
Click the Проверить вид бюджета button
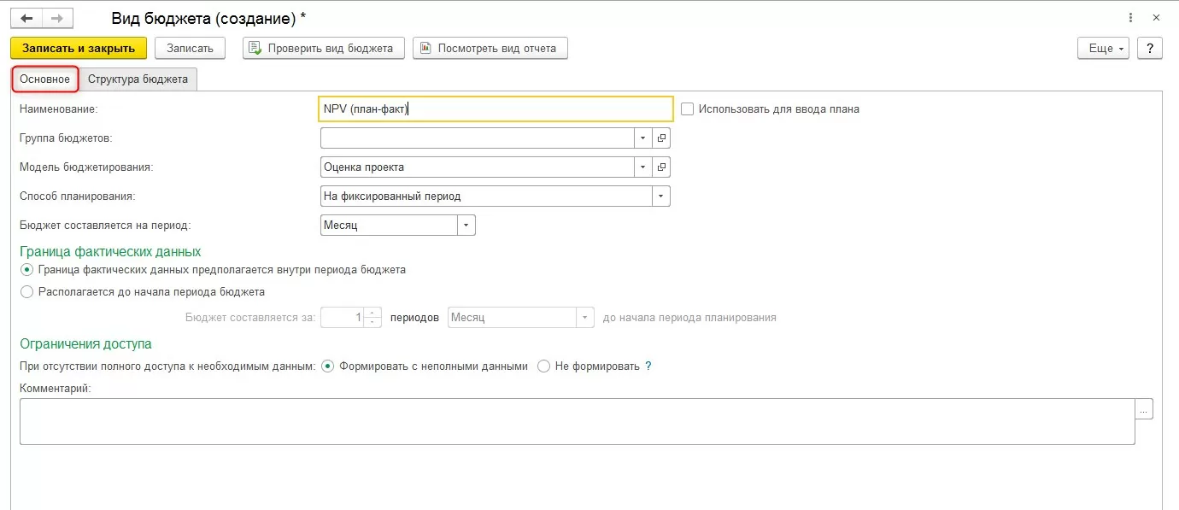click(323, 48)
